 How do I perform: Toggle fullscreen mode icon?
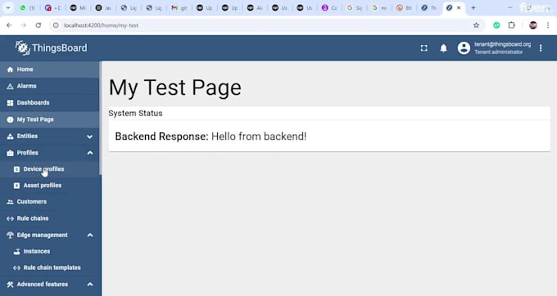tap(423, 48)
